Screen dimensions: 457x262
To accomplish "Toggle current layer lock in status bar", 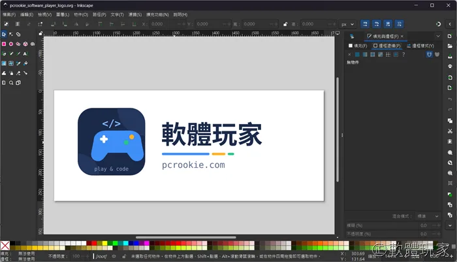I will (124, 256).
